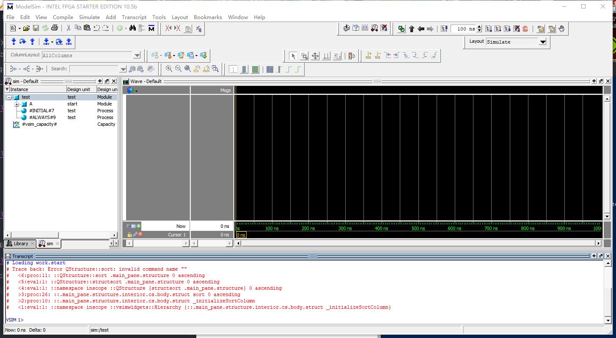Open the Bookmarks menu
The image size is (616, 338).
click(208, 17)
